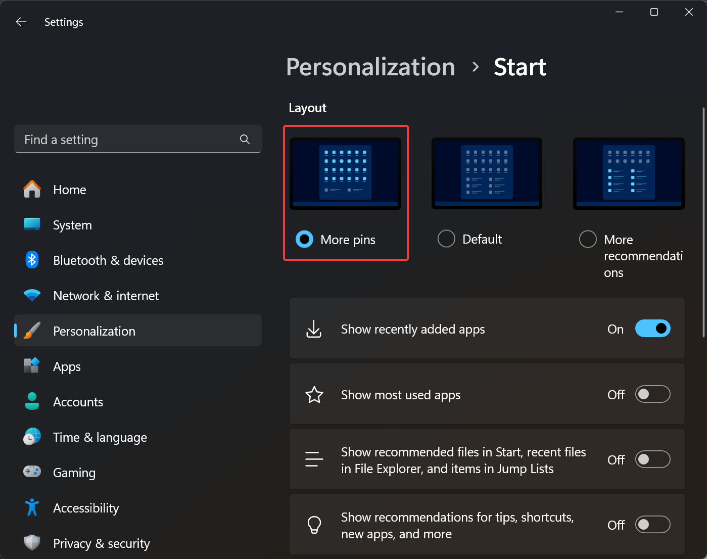Click the download icon beside recently added apps

click(x=314, y=329)
